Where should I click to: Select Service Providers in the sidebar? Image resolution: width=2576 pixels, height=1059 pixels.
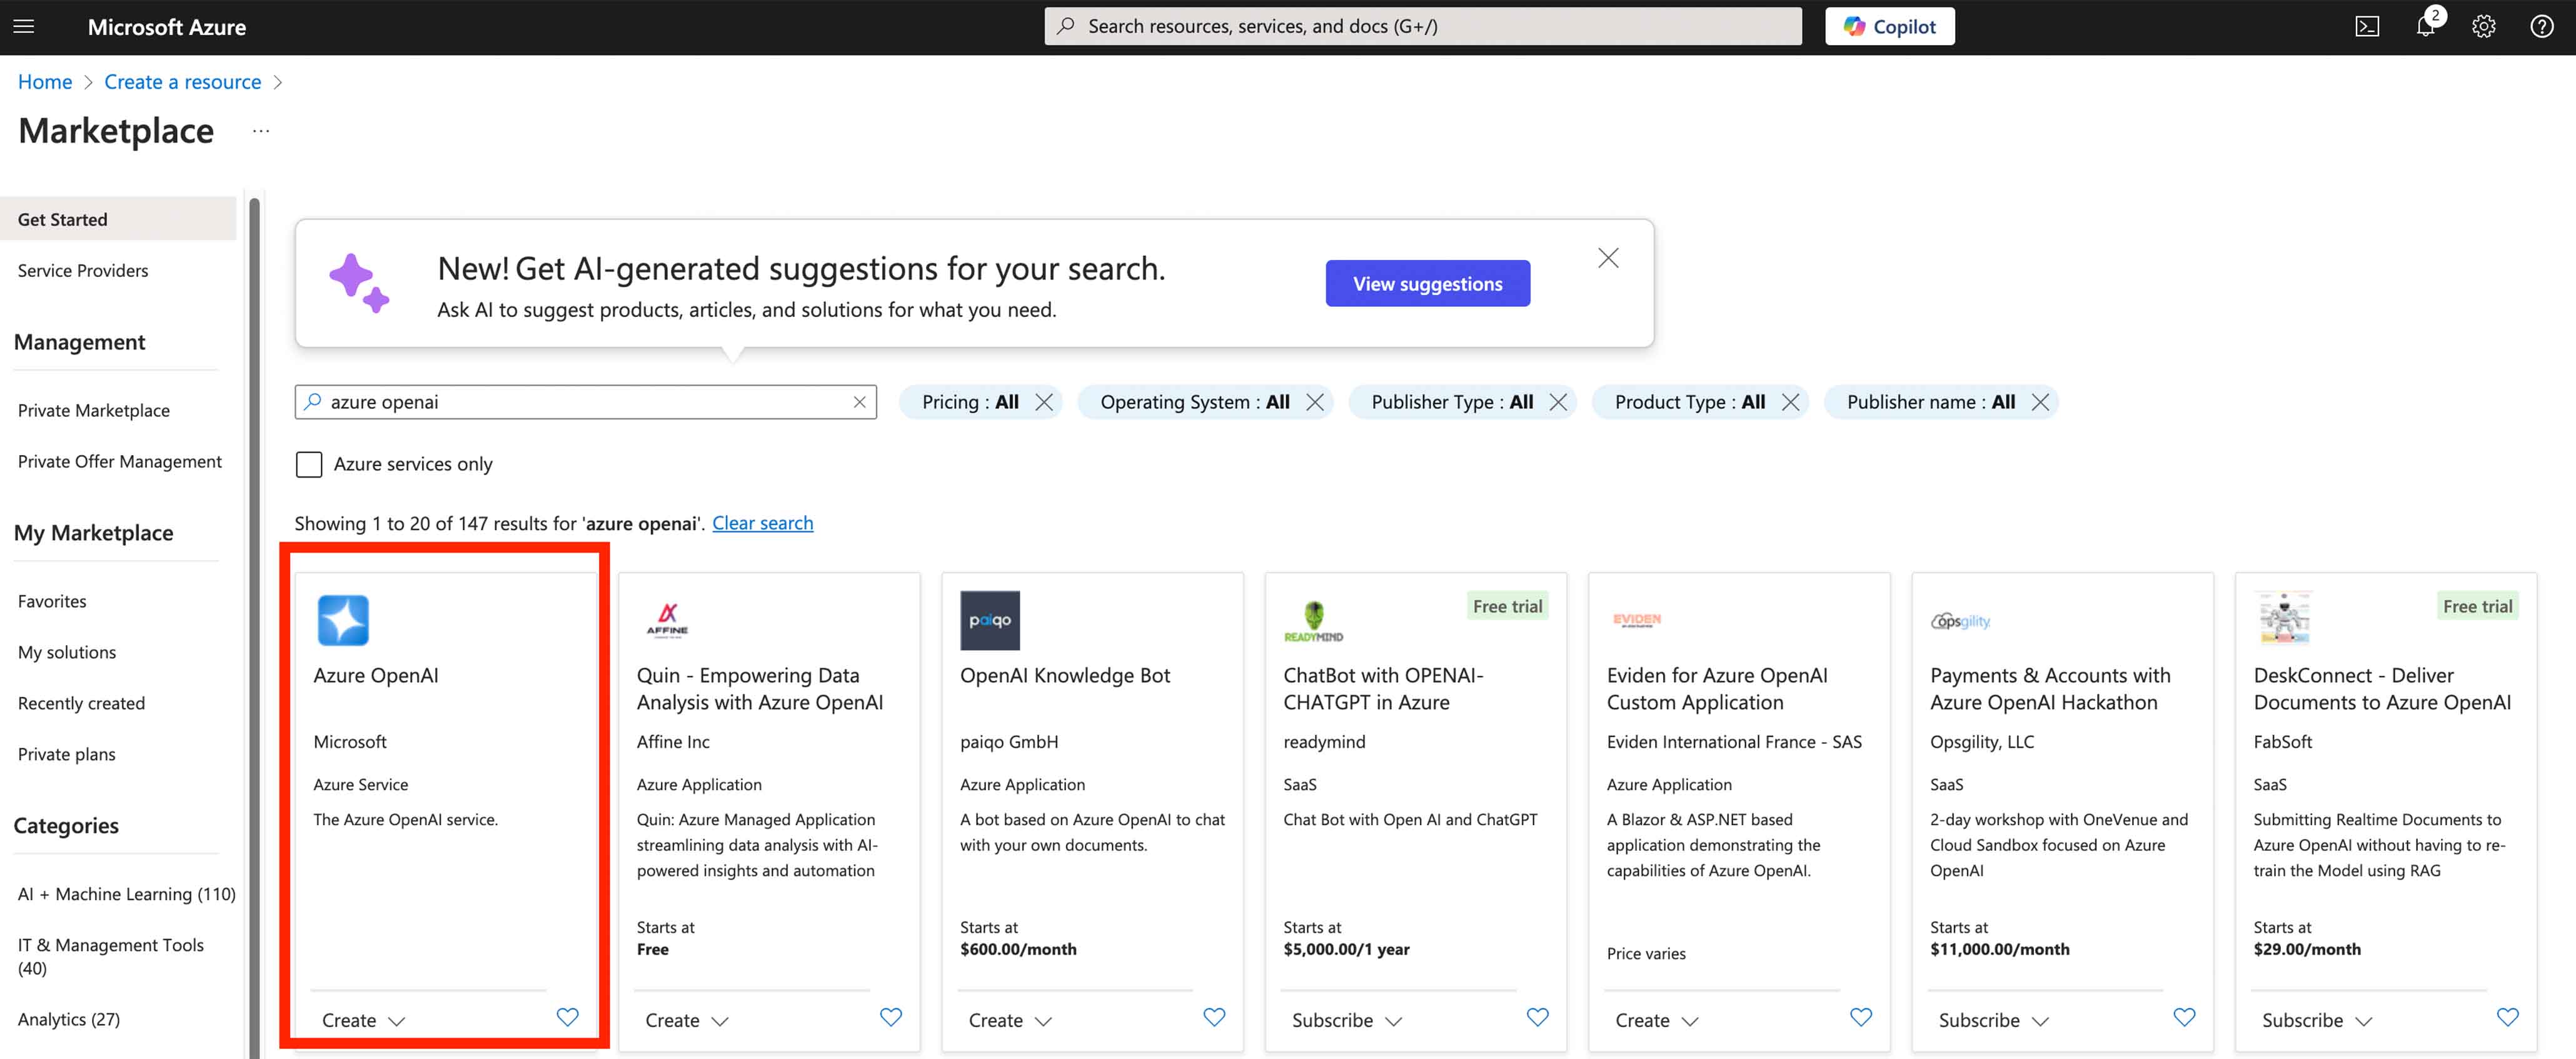(83, 270)
